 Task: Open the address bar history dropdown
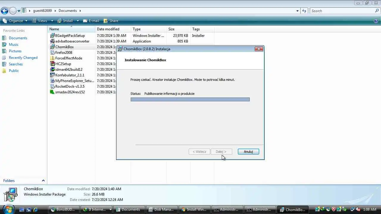tap(297, 11)
